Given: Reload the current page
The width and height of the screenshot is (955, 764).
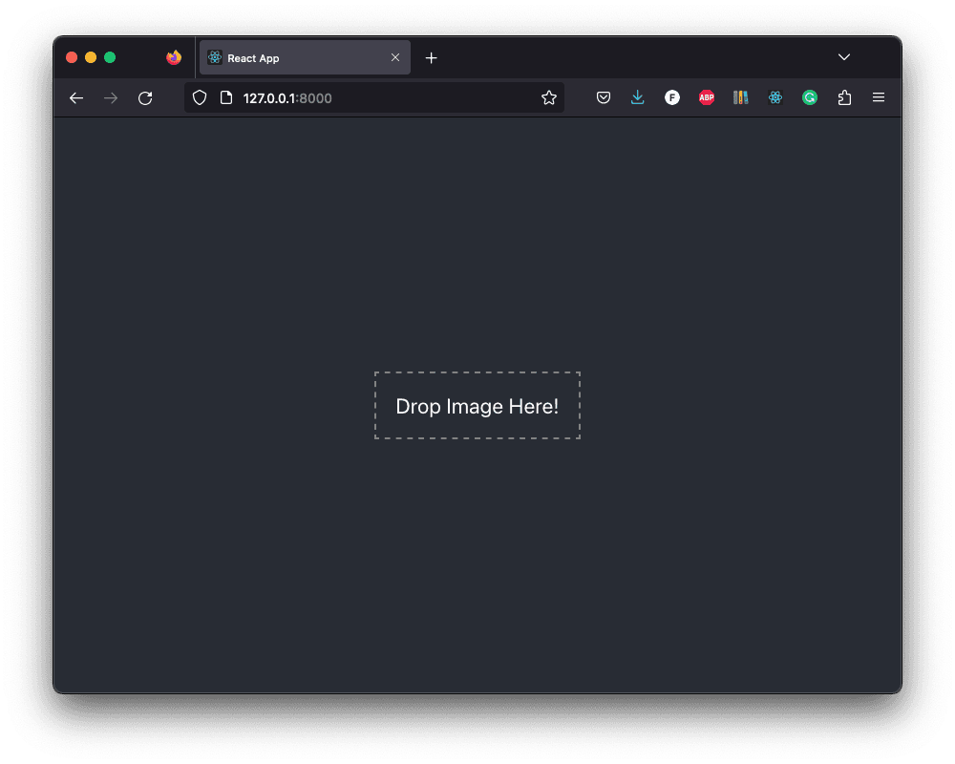Looking at the screenshot, I should click(x=145, y=98).
